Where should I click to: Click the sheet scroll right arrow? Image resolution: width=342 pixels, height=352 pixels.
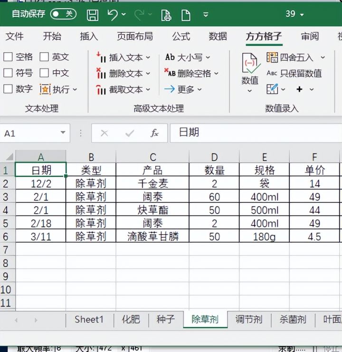[36, 320]
